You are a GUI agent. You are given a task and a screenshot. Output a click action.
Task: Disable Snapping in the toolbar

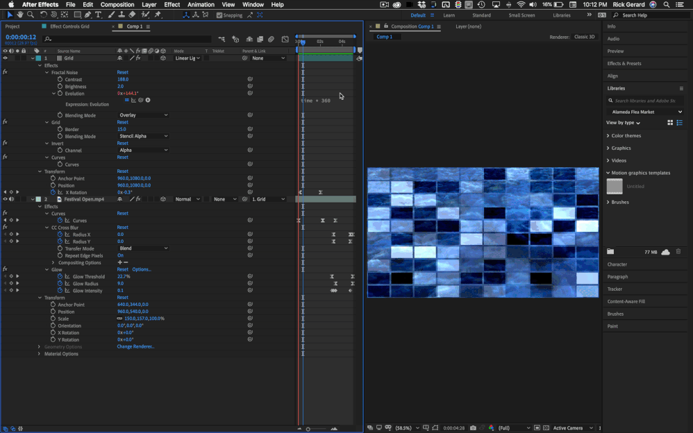(219, 15)
